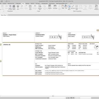This screenshot has height=99, width=99.
Task: Open the Manage ribbon tab
Action: point(28,4)
